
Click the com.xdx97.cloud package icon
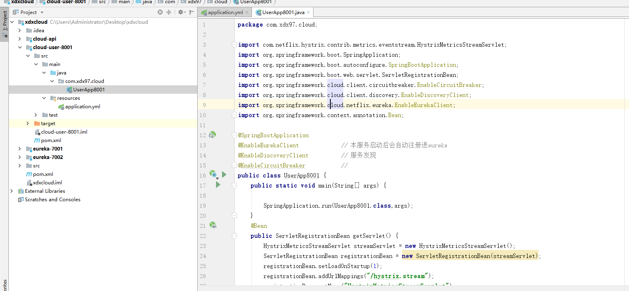coord(61,81)
